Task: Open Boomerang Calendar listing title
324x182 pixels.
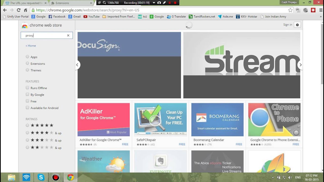Action: point(209,140)
